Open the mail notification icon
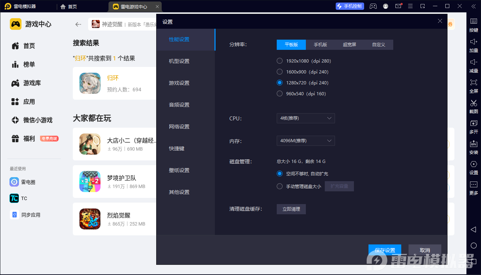The height and width of the screenshot is (275, 481). click(x=398, y=6)
